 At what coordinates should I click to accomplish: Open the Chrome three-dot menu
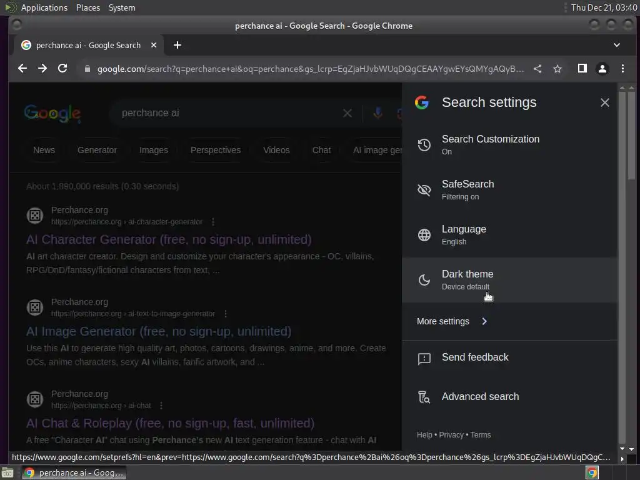point(622,69)
